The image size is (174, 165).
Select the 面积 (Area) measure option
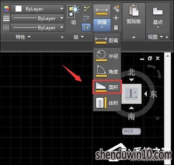pos(107,87)
